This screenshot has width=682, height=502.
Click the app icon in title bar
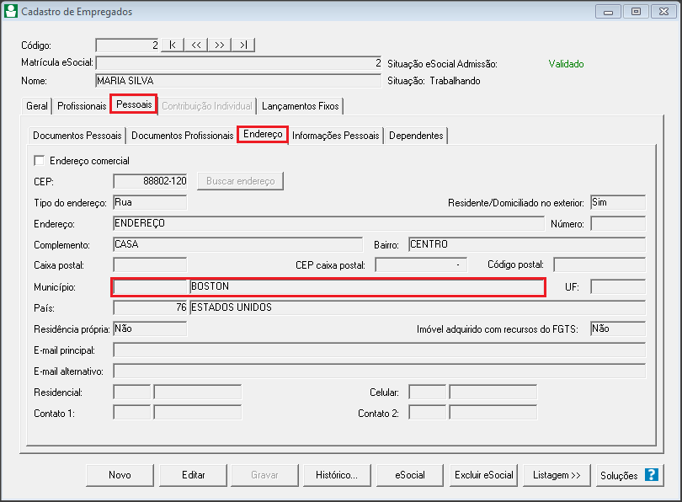click(x=10, y=12)
